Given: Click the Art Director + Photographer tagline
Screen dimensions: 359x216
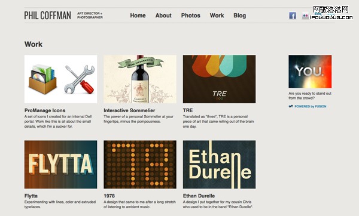Looking at the screenshot, I should click(x=90, y=16).
